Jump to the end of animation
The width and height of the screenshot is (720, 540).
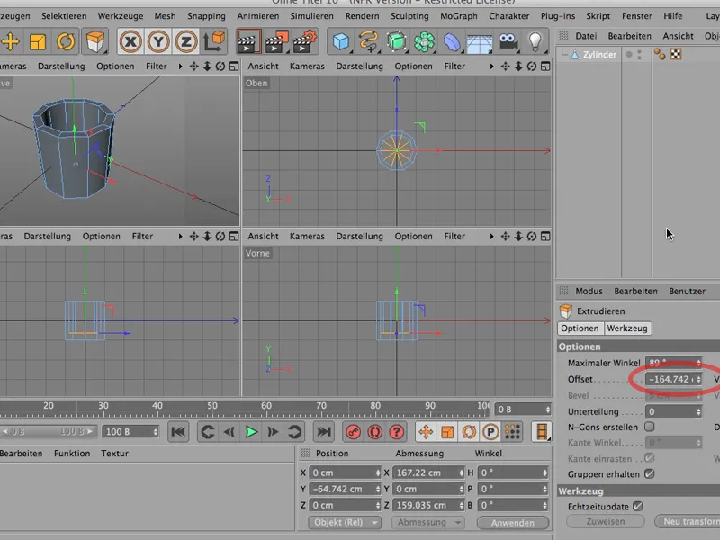point(324,432)
